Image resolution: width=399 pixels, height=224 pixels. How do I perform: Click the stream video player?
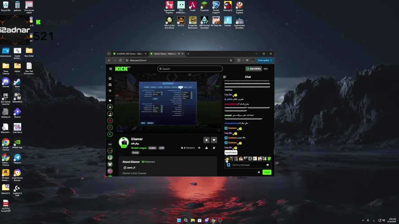click(168, 104)
